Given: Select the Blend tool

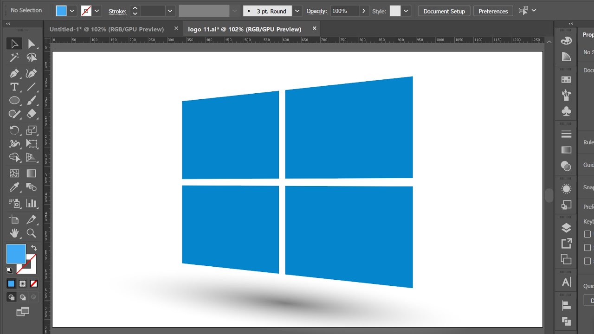Looking at the screenshot, I should pyautogui.click(x=32, y=187).
